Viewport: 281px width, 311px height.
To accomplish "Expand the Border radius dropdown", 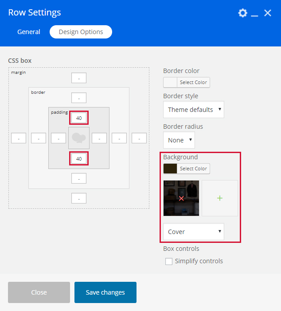I will (179, 140).
